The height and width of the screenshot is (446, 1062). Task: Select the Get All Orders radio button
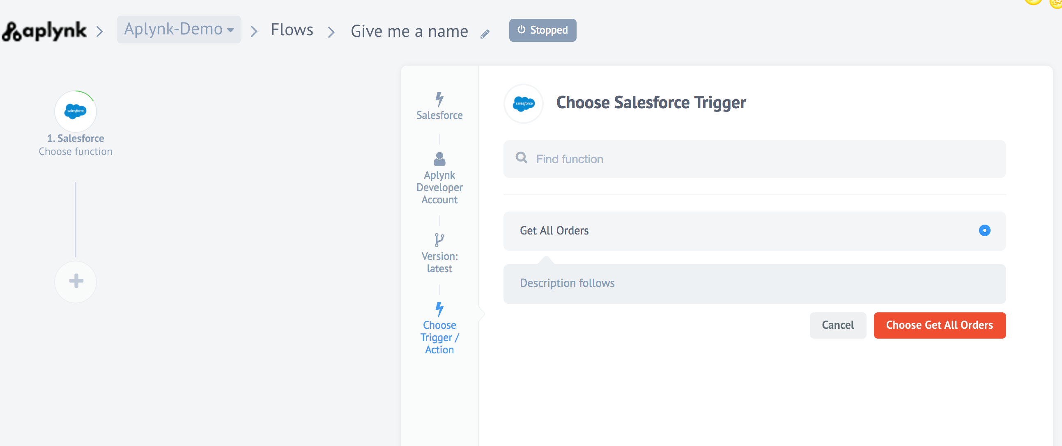984,230
